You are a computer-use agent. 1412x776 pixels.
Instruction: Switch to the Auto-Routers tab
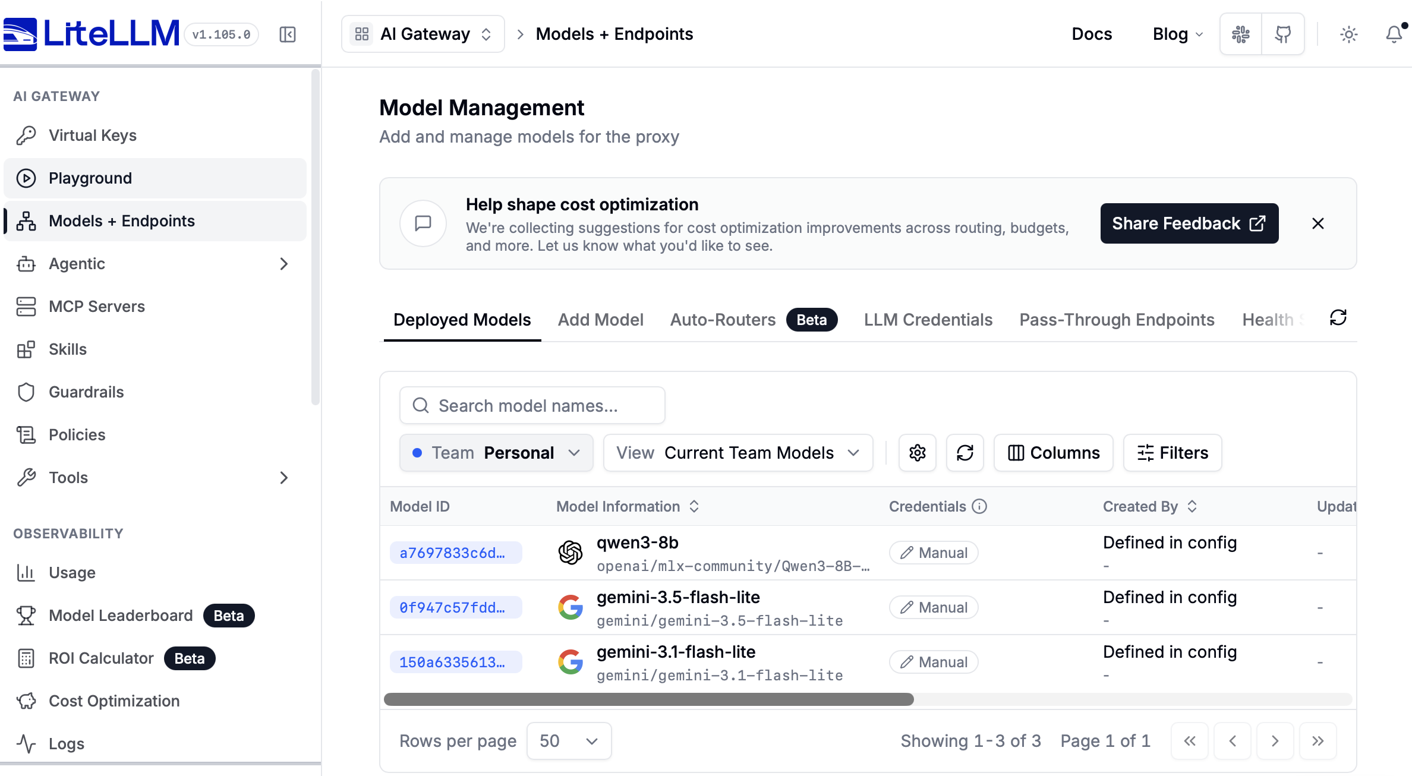coord(754,320)
